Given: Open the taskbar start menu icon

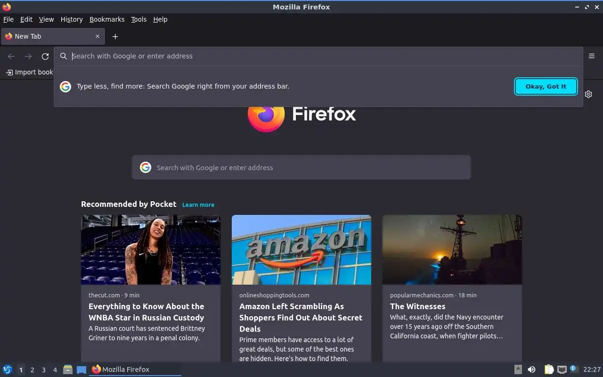Looking at the screenshot, I should pos(8,369).
